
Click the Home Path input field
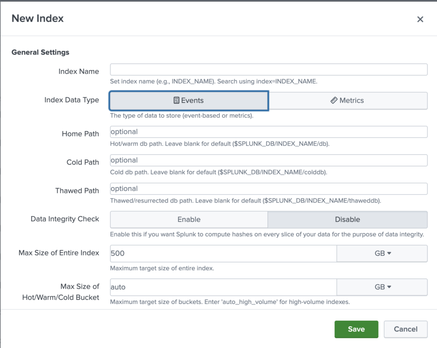(269, 132)
